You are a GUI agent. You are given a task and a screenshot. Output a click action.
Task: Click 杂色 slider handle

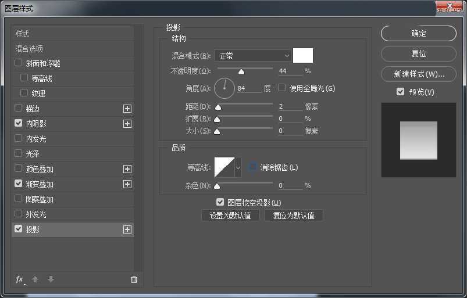coord(217,186)
